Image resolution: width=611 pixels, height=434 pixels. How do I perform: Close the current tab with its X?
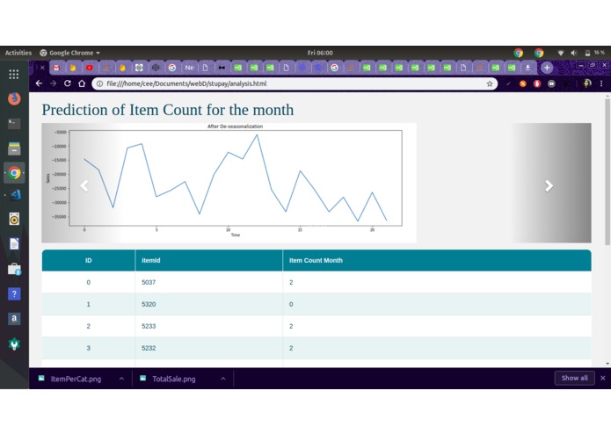tap(42, 68)
